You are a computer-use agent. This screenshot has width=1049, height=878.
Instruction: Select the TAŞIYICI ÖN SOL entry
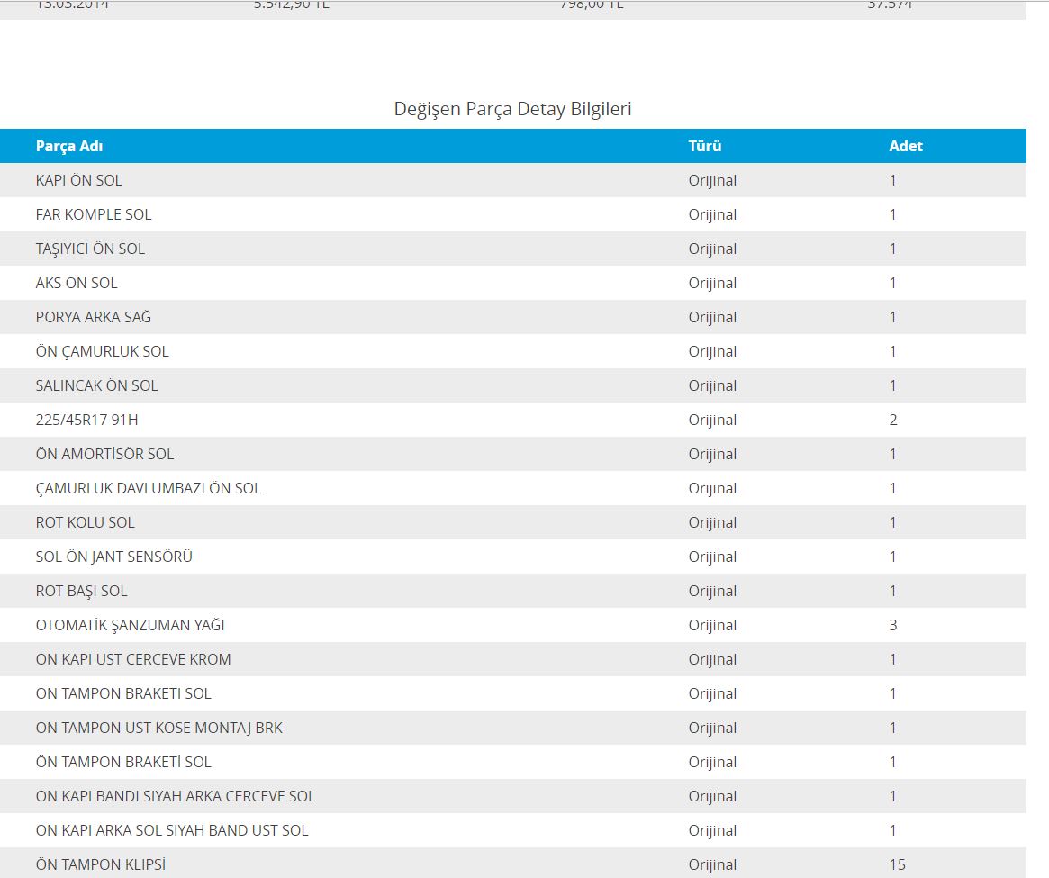coord(90,249)
